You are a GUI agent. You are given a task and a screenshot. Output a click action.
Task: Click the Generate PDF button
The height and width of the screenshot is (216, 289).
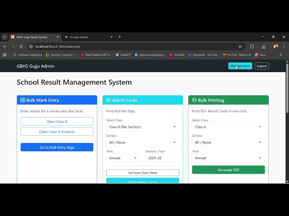[228, 170]
